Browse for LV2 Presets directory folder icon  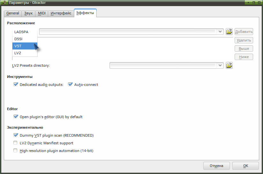(229, 65)
